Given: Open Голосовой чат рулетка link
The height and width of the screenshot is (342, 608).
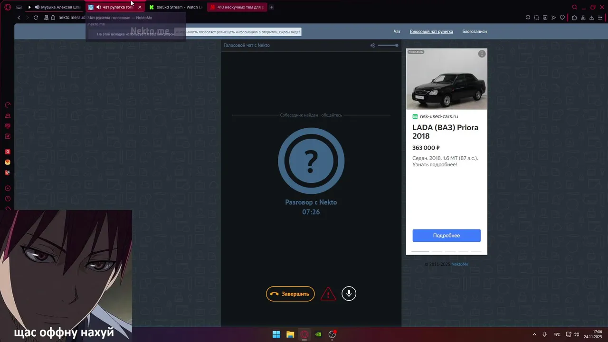Looking at the screenshot, I should click(431, 31).
